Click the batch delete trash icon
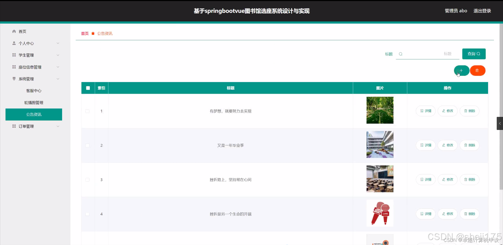Viewport: 503px width, 245px height. coord(477,70)
